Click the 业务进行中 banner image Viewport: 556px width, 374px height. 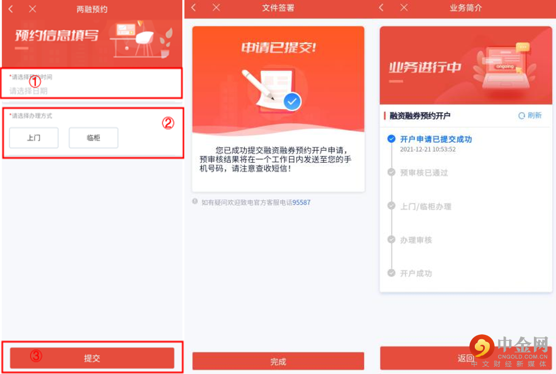pos(465,66)
